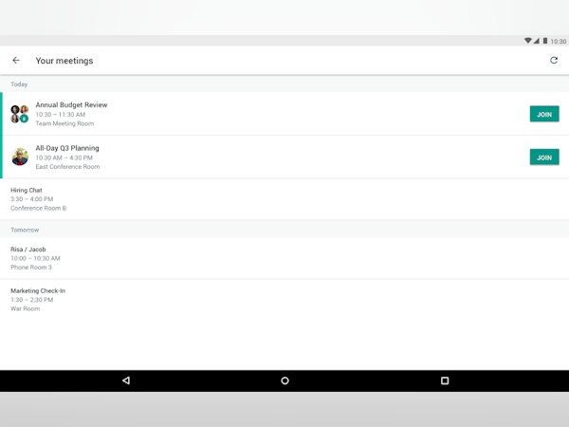Click the status bar clock 10:30
569x427 pixels.
[559, 41]
